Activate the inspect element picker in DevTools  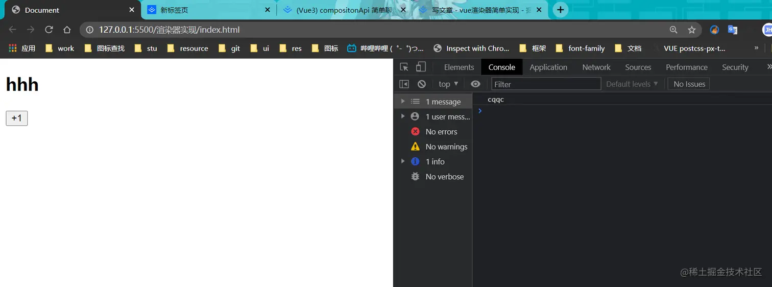[404, 67]
